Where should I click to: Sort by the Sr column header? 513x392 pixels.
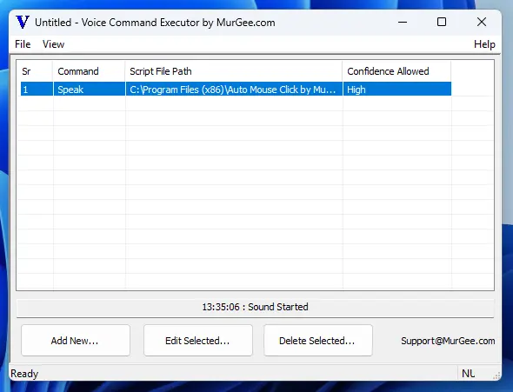tap(35, 71)
